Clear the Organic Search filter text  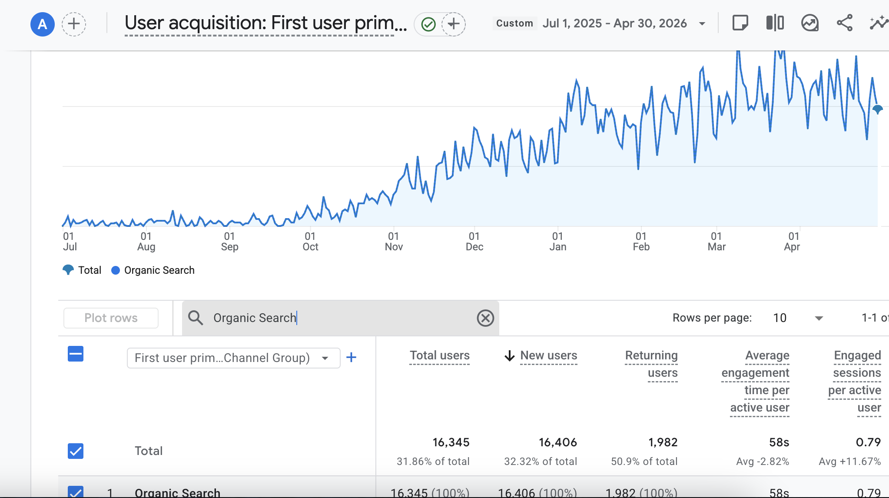click(x=485, y=318)
